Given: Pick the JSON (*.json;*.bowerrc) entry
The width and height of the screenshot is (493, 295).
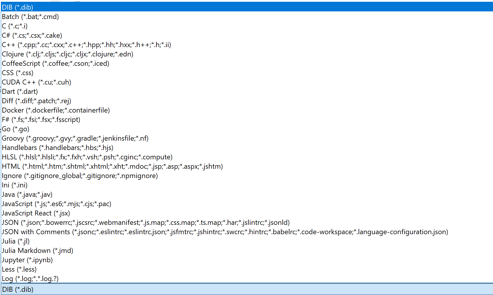Looking at the screenshot, I should pos(247,222).
